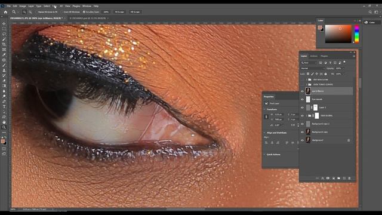Screen dimensions: 382x215
Task: Select the Brush tool
Action: click(x=4, y=65)
